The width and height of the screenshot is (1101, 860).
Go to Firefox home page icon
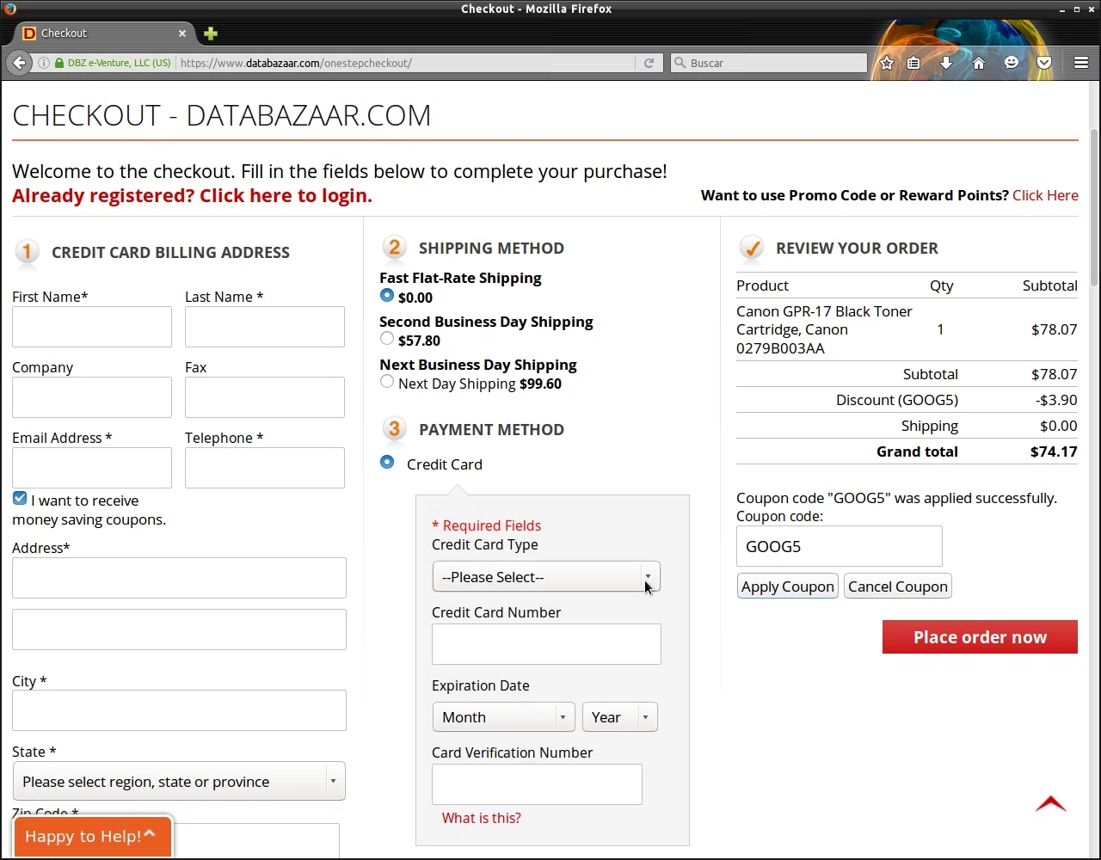click(x=979, y=63)
